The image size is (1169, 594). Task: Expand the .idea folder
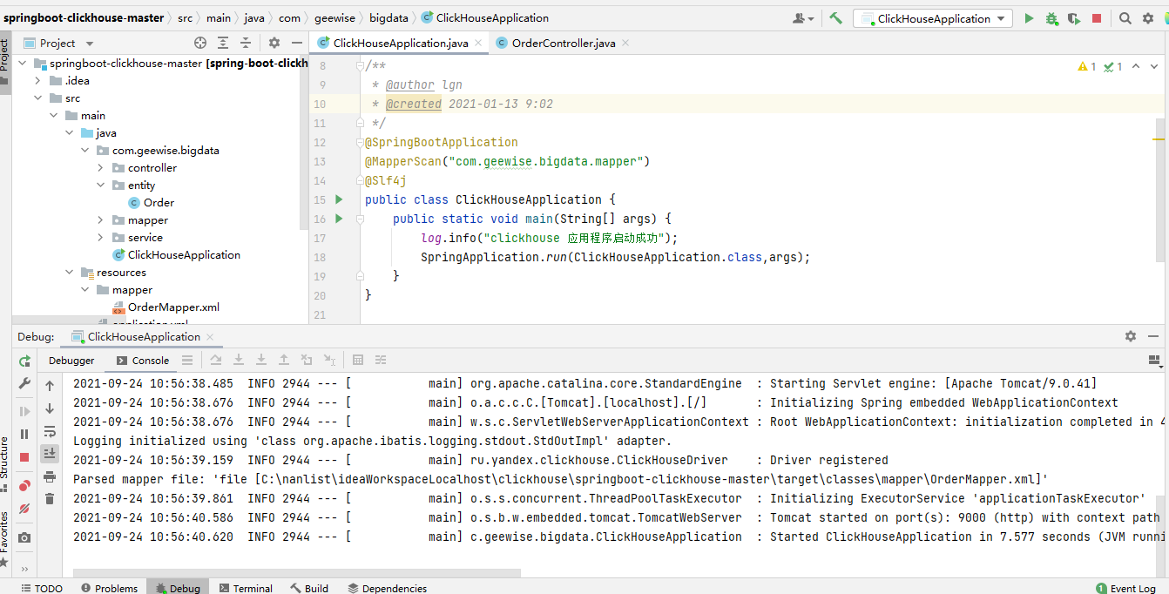tap(38, 81)
